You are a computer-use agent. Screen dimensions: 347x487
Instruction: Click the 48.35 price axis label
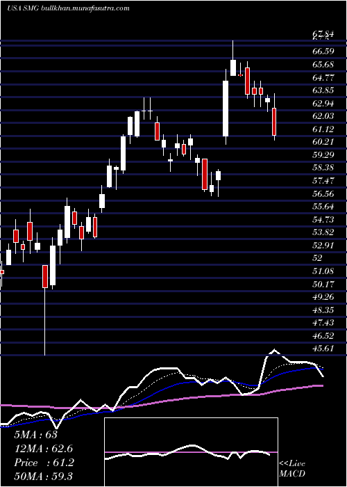(323, 310)
